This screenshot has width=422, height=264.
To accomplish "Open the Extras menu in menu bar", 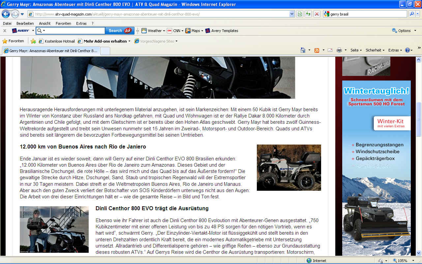I will pyautogui.click(x=81, y=23).
